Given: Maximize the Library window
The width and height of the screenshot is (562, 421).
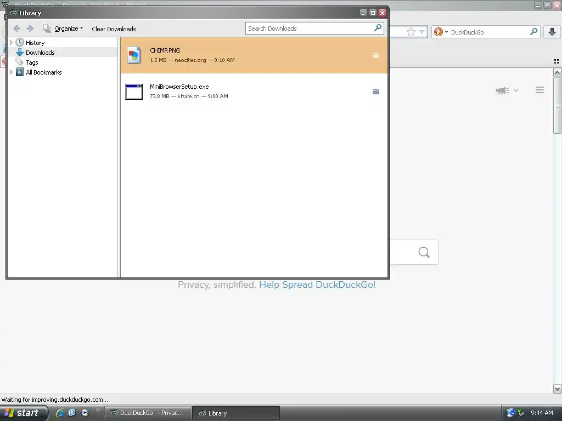Looking at the screenshot, I should (373, 13).
